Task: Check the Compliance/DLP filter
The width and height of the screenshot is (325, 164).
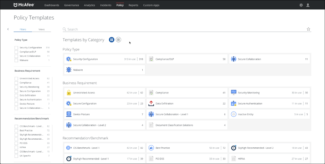Action: (16, 52)
